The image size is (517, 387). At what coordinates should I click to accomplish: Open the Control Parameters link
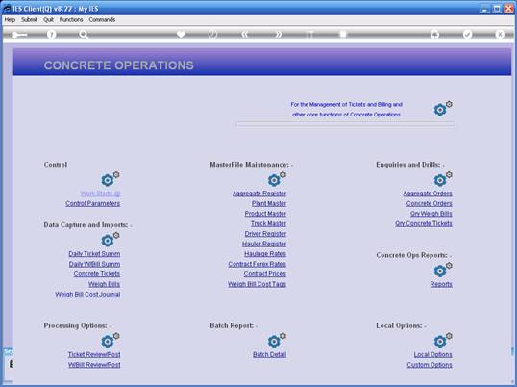click(x=92, y=203)
